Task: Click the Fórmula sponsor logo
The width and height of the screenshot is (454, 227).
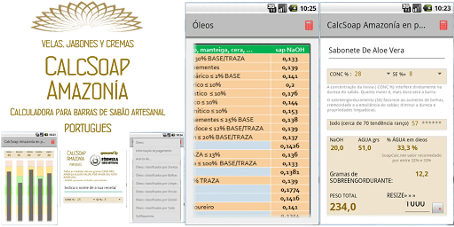Action: [x=104, y=158]
